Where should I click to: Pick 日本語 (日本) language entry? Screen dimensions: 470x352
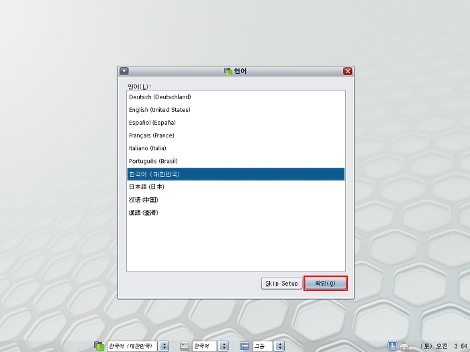coord(236,187)
